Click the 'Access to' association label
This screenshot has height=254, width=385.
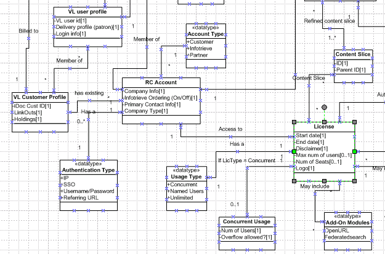231,129
